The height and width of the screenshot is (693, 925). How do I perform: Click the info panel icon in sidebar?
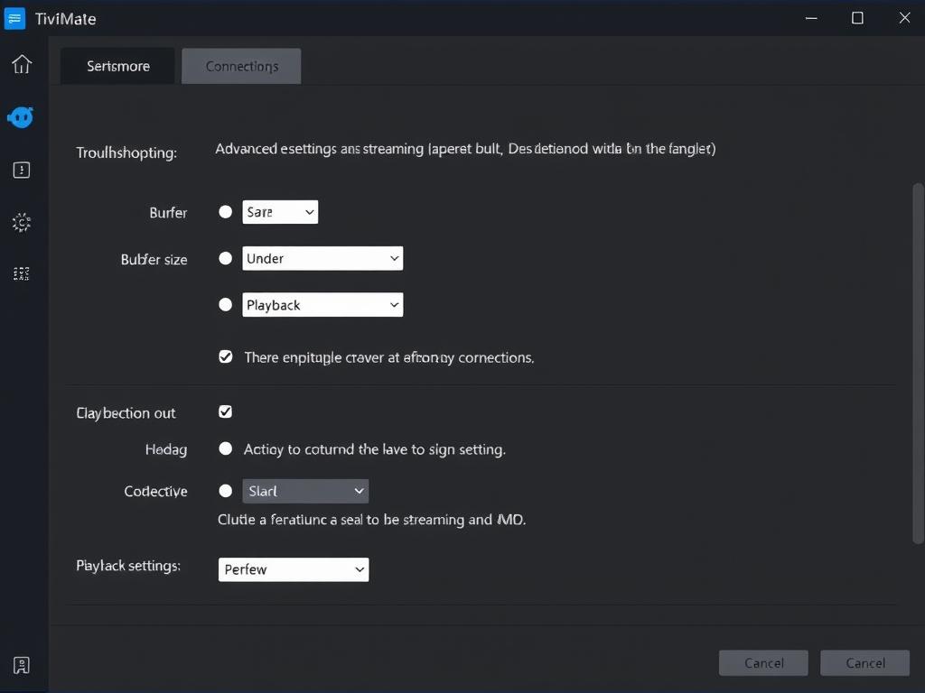tap(21, 170)
